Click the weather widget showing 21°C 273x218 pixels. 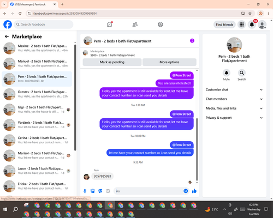[211, 209]
